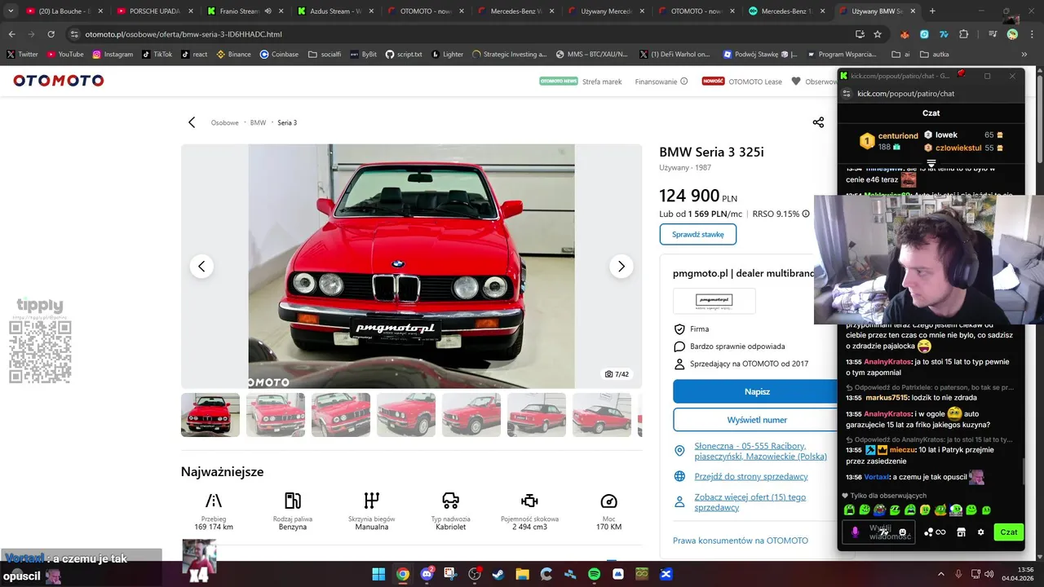
Task: Open Spotify from the taskbar
Action: click(x=594, y=574)
